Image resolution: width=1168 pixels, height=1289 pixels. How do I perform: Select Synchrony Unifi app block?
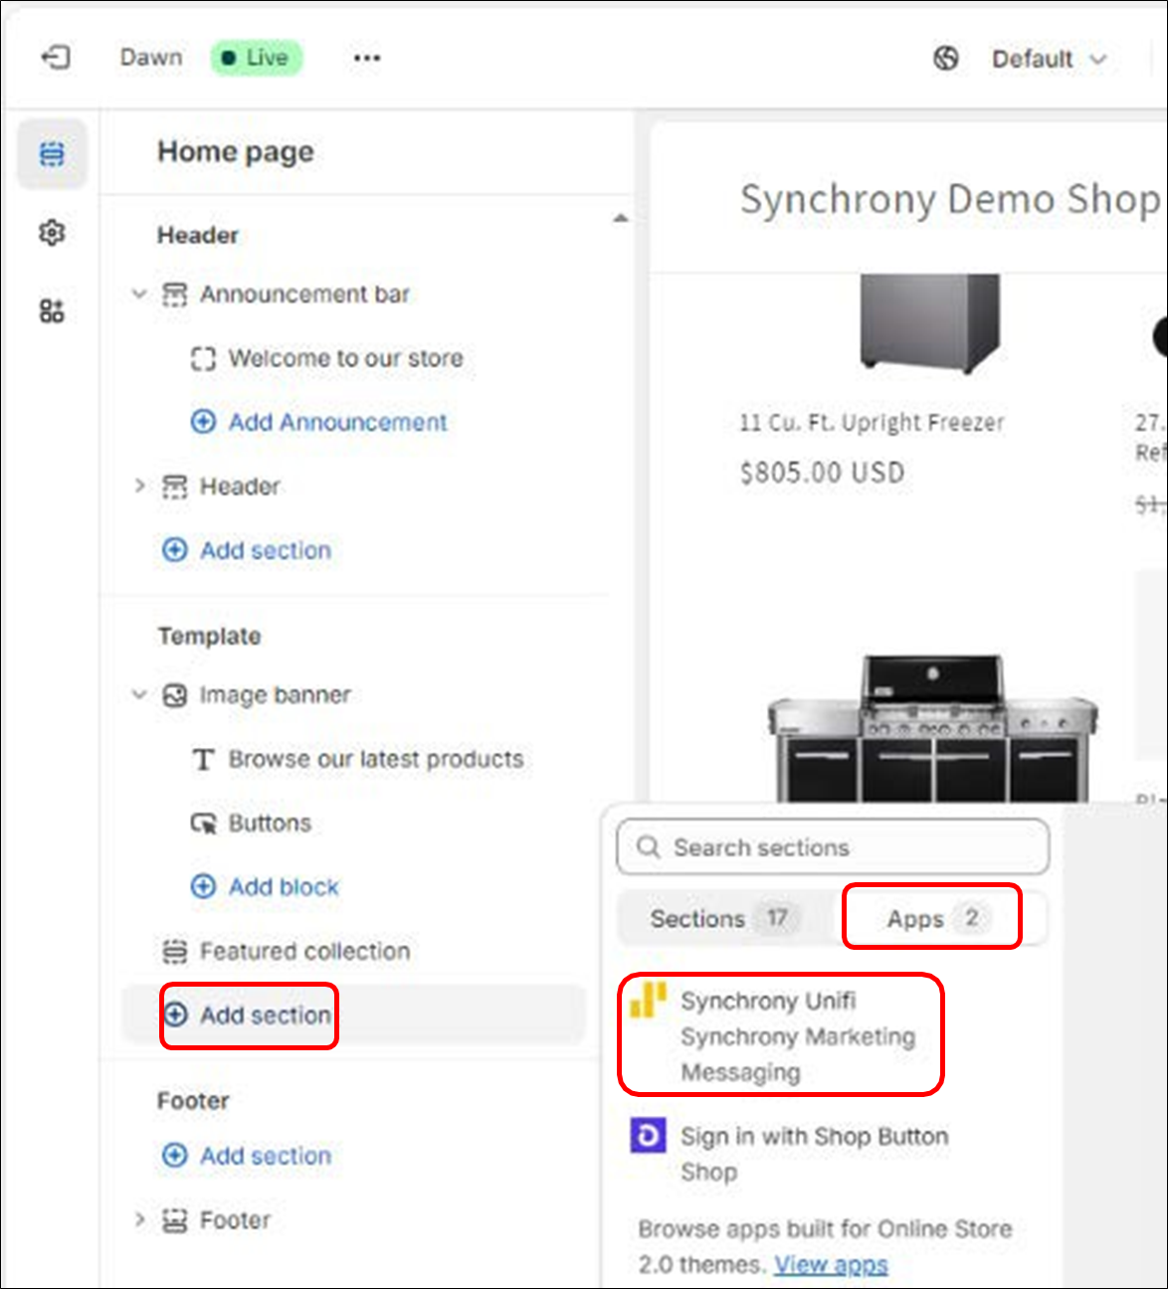coord(781,1036)
